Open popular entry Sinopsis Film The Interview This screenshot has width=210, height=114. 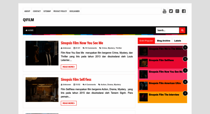click(x=164, y=95)
